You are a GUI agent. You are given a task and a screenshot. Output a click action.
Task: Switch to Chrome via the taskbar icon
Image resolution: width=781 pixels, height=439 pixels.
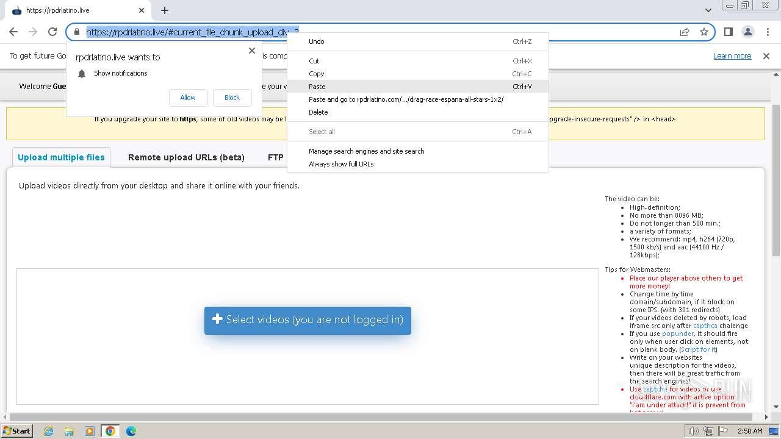coord(110,431)
